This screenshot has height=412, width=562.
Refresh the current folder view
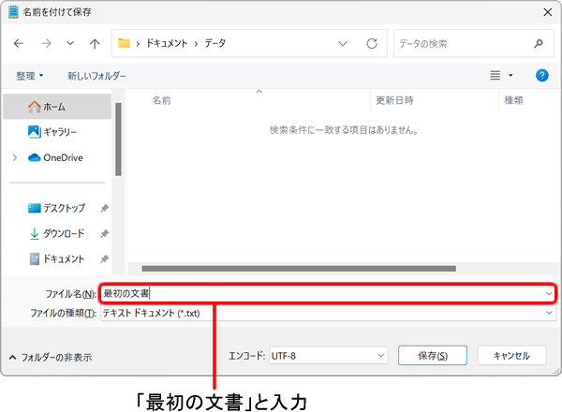[371, 43]
